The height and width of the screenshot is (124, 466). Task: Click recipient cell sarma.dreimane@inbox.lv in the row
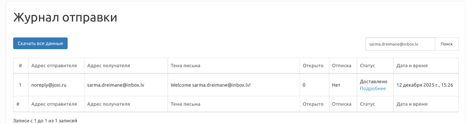[x=116, y=85]
